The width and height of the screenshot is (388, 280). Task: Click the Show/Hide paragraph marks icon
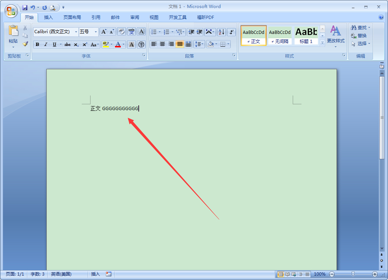pyautogui.click(x=231, y=32)
